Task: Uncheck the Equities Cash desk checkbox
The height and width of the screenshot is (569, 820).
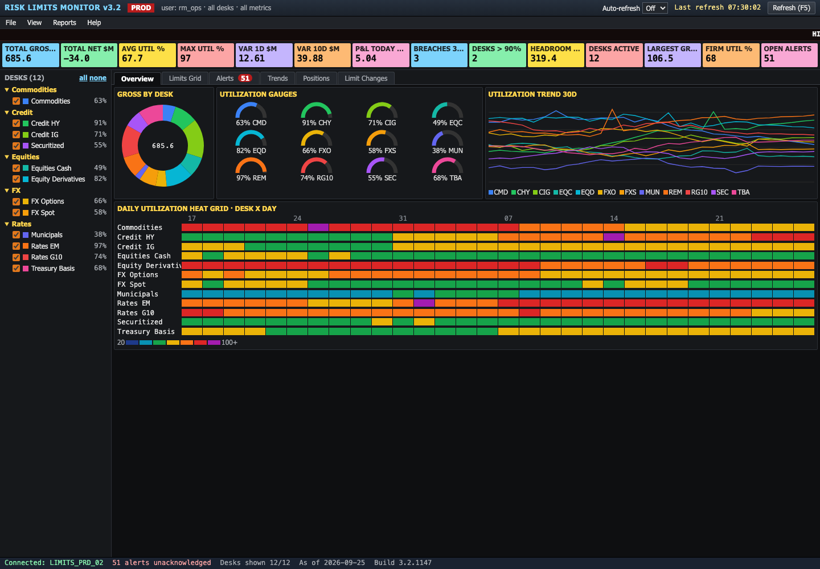Action: click(x=16, y=168)
